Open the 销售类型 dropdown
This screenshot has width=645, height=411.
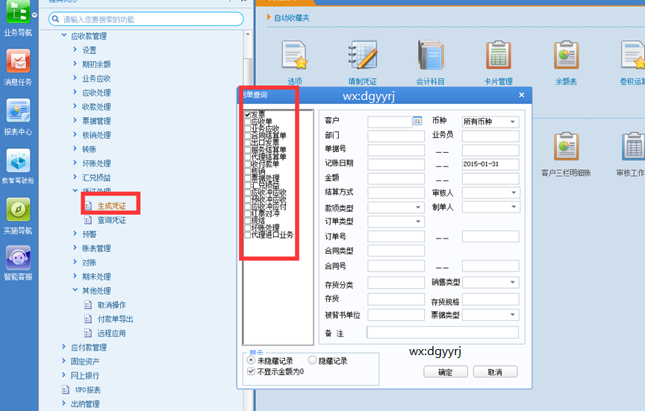(x=490, y=283)
